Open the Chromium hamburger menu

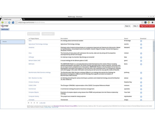pos(152,23)
